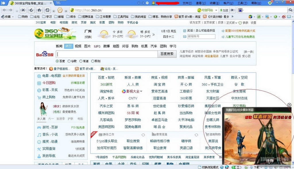Select the 谷歌 radio button
This screenshot has width=294, height=169.
pos(69,61)
